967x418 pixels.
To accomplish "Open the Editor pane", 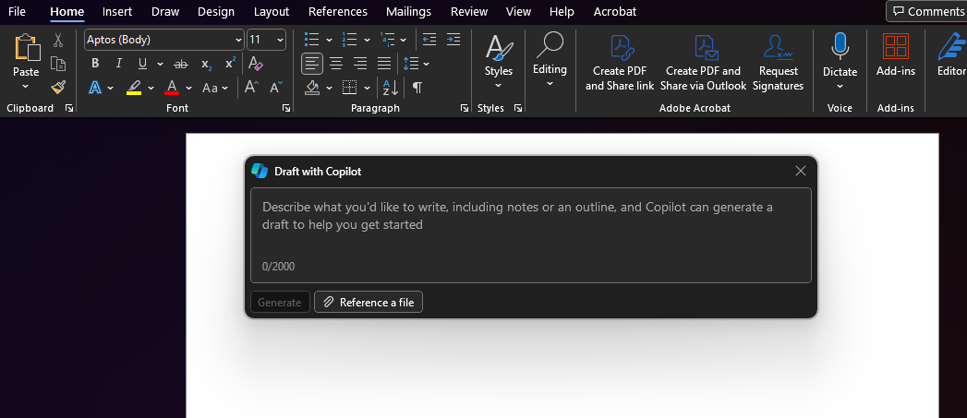I will tap(951, 55).
